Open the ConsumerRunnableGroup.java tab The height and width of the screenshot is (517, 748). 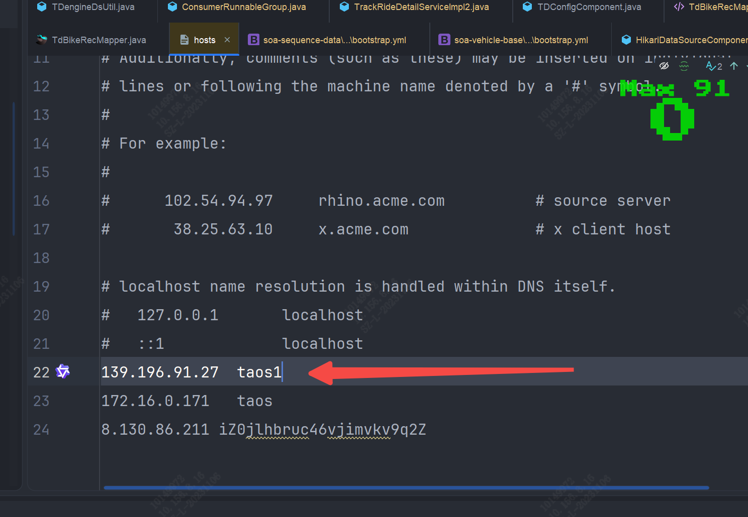click(x=243, y=7)
